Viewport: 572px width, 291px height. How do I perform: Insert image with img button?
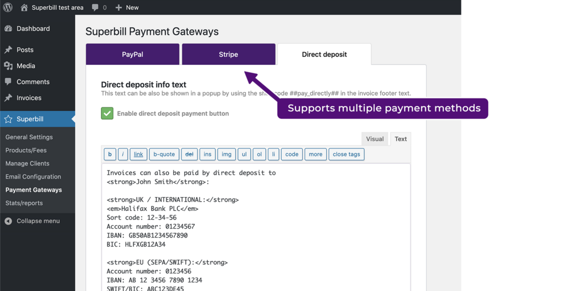pyautogui.click(x=227, y=154)
